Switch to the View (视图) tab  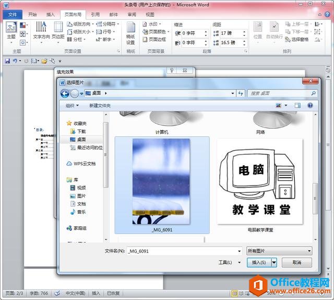[x=150, y=15]
